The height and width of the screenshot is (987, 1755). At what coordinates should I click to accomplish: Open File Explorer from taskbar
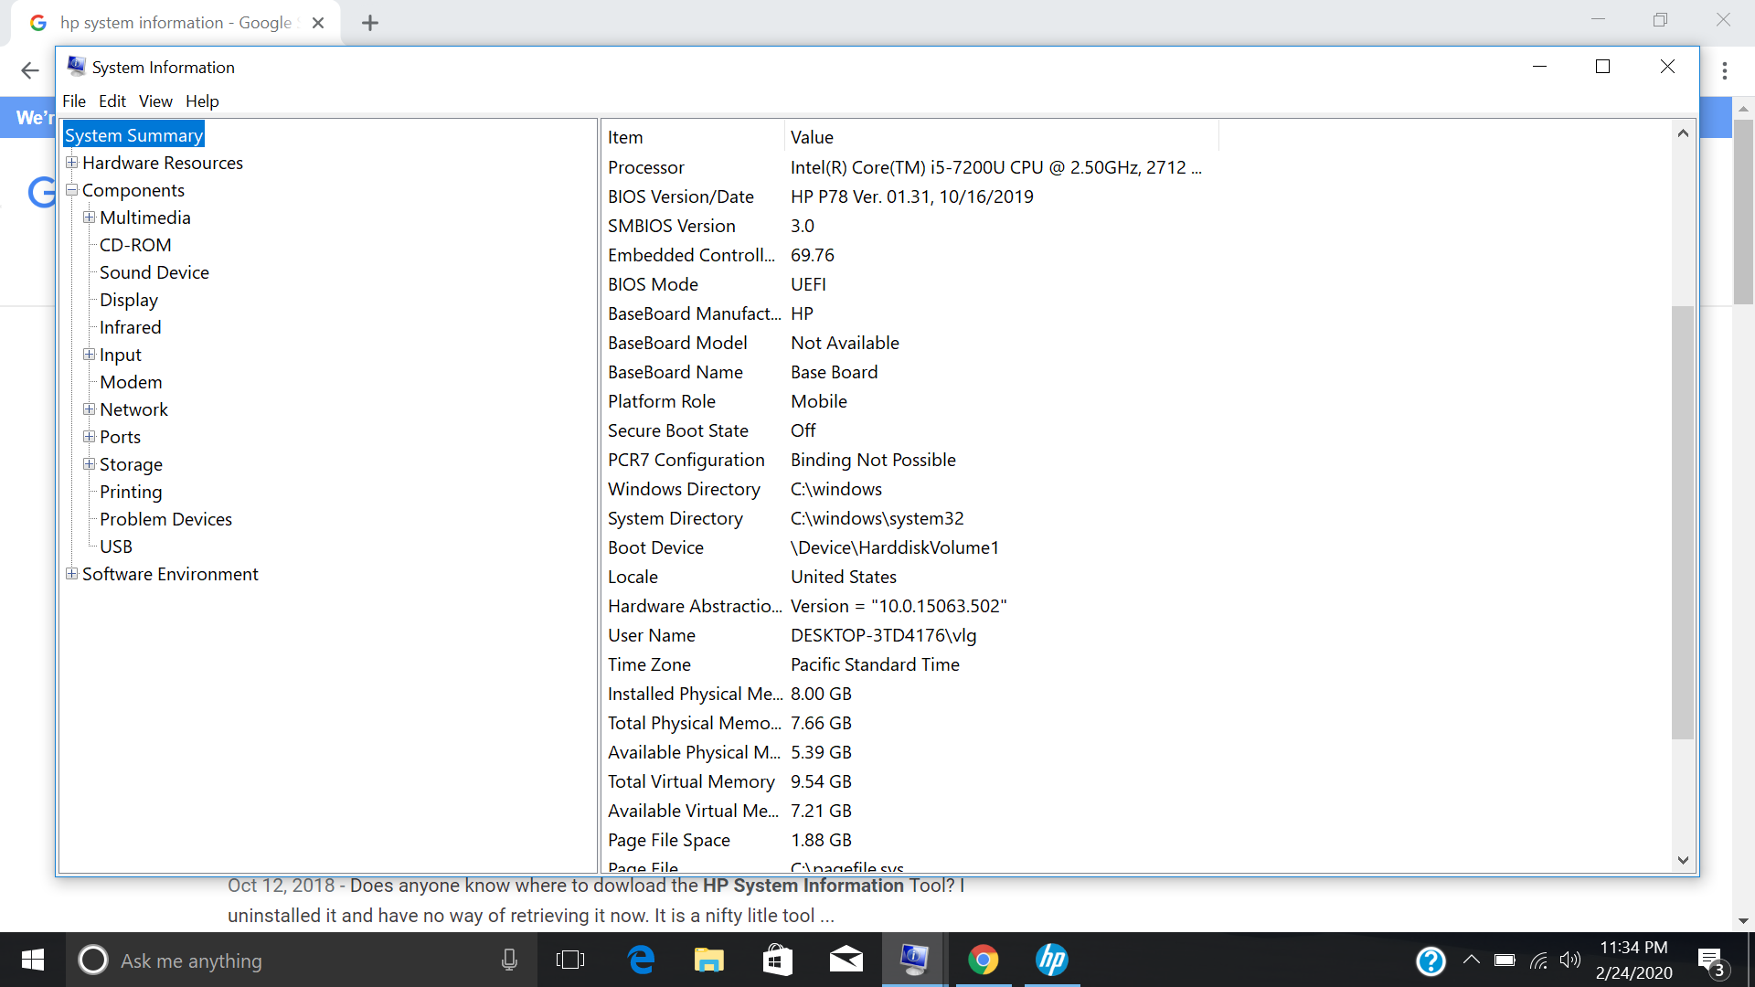709,960
